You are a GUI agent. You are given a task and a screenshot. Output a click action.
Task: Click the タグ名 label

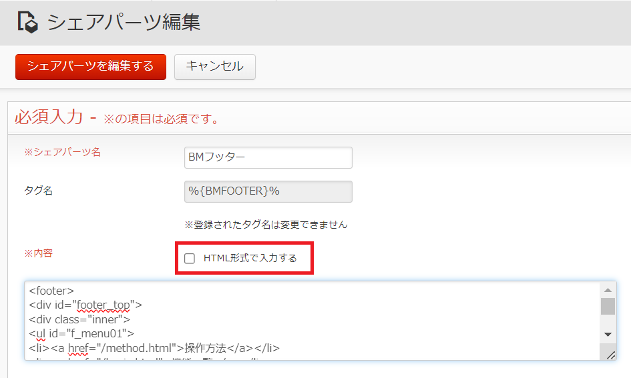click(39, 191)
